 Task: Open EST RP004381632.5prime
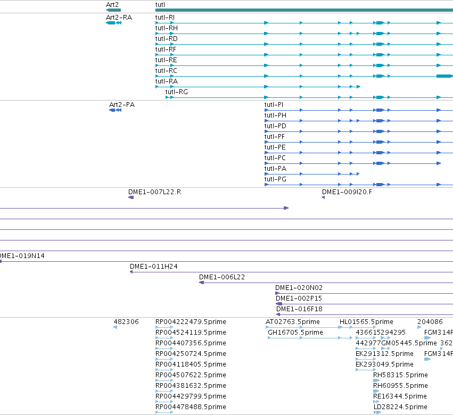[191, 386]
